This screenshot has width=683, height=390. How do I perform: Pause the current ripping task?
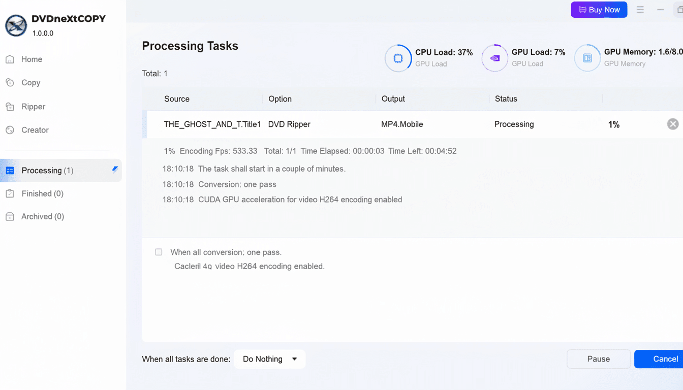598,359
